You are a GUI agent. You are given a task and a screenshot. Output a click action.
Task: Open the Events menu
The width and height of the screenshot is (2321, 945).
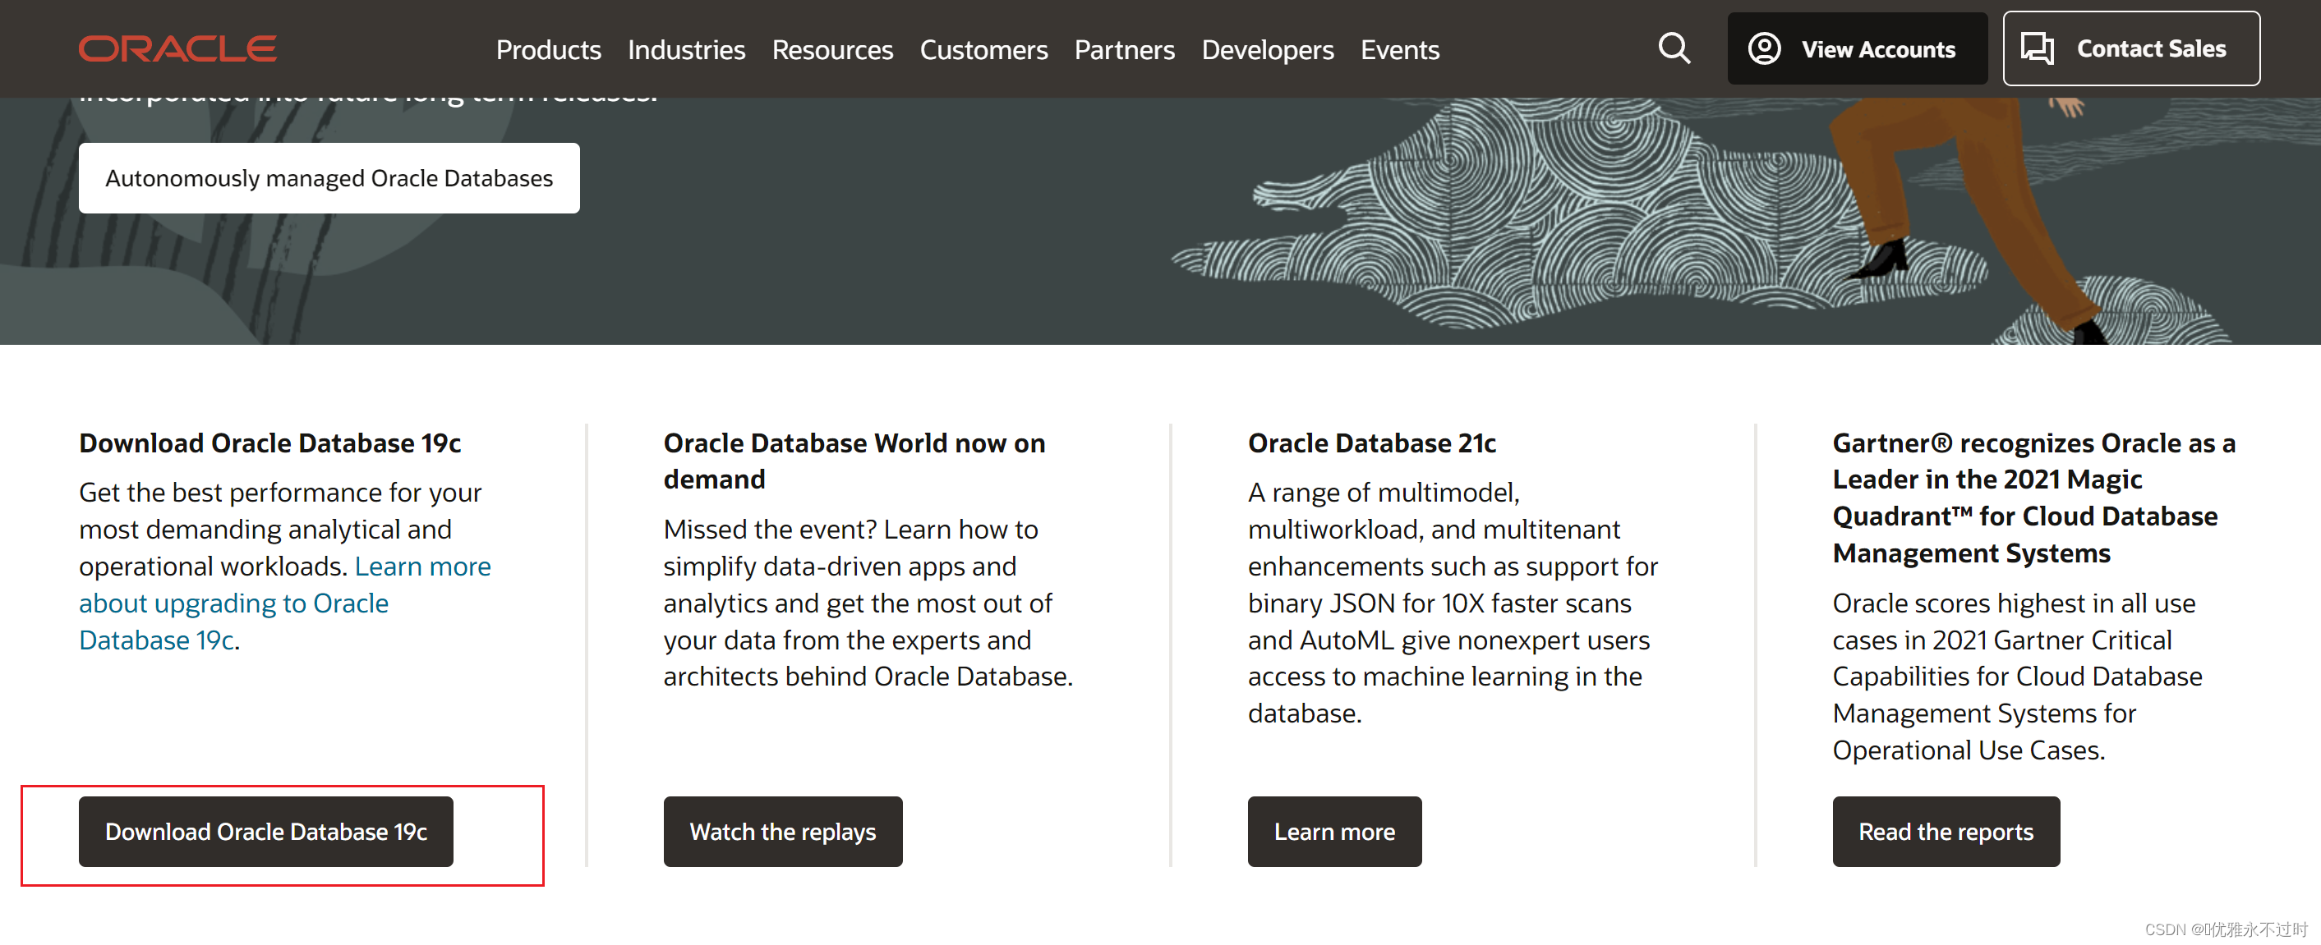[1399, 49]
